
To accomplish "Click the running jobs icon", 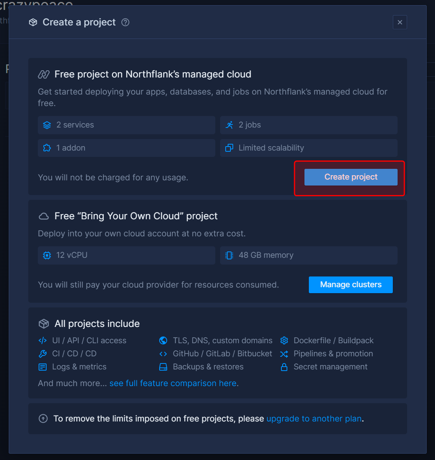I will tap(229, 125).
